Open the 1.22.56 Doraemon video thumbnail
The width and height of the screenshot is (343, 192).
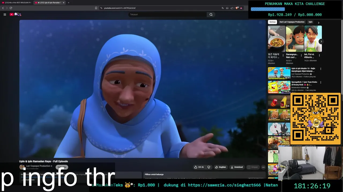[x=279, y=129]
